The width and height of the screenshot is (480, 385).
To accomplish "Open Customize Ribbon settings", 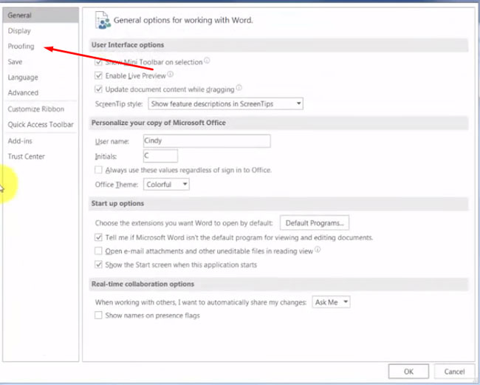I will (x=36, y=109).
